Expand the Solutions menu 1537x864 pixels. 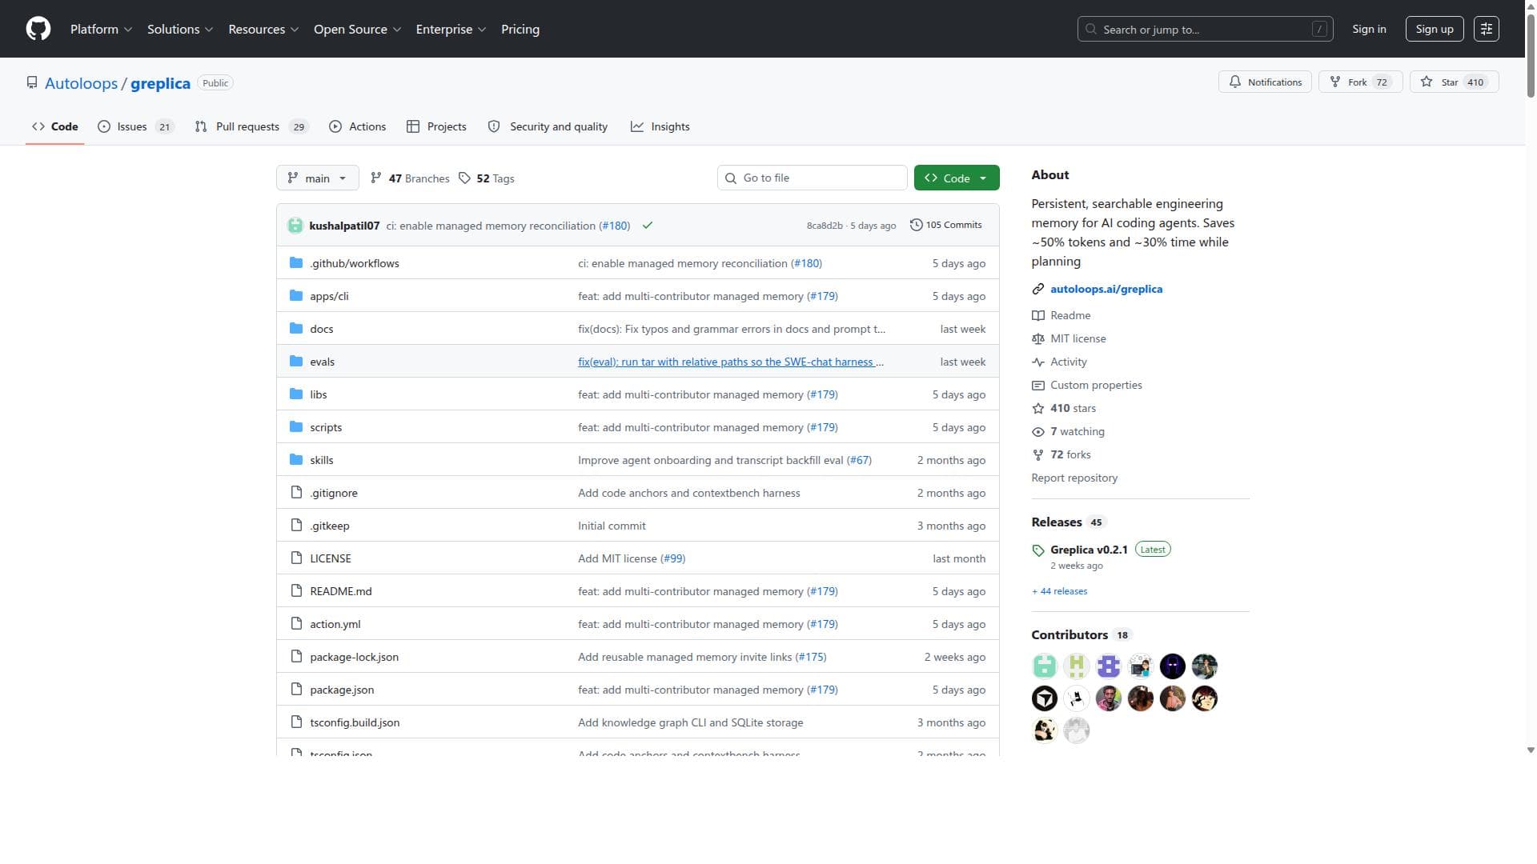pyautogui.click(x=180, y=29)
